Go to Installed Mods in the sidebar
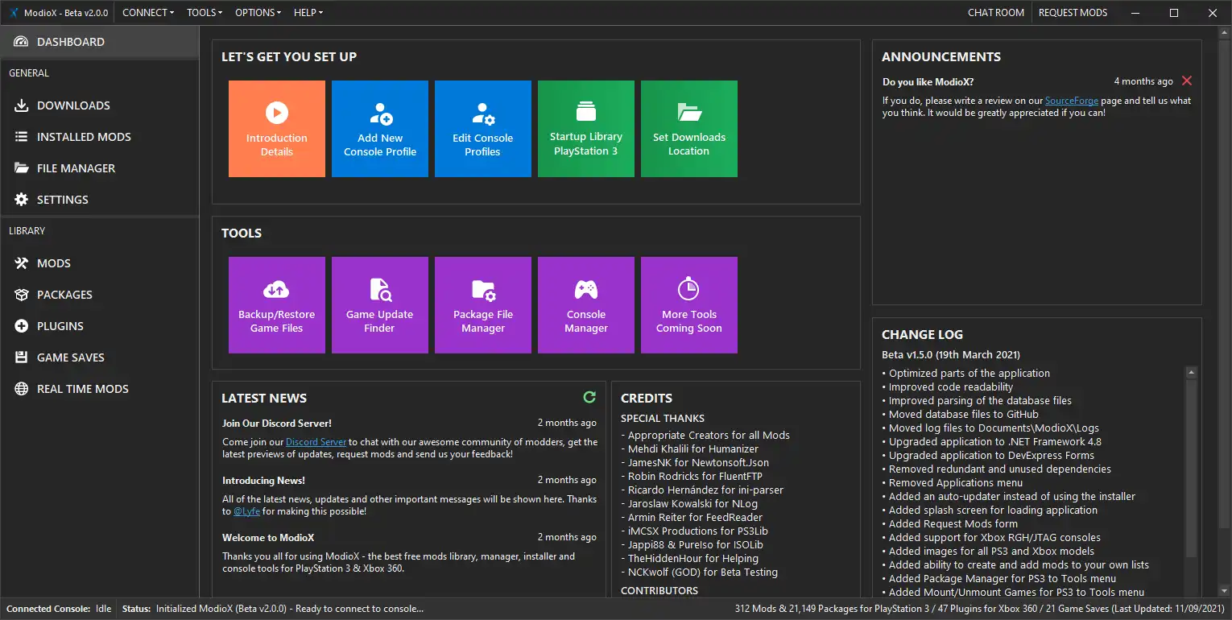 click(x=84, y=137)
